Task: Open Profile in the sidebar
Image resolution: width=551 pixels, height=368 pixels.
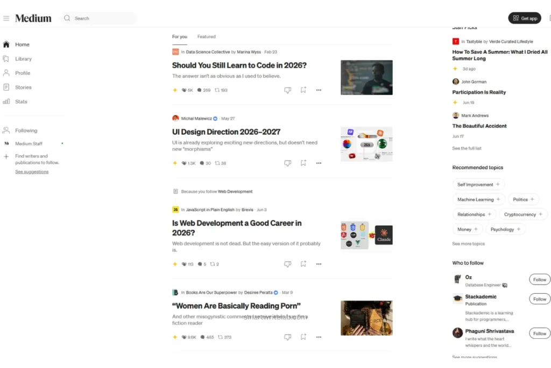Action: click(x=17, y=73)
